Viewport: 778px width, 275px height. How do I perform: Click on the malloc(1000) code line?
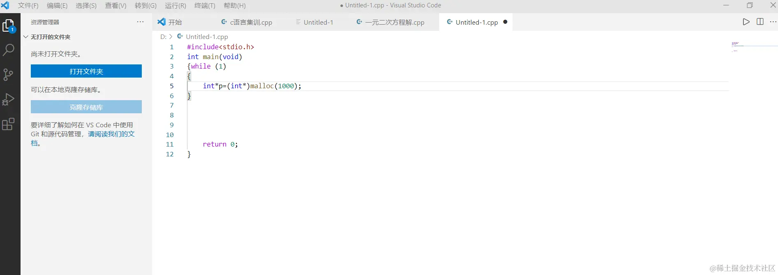252,86
